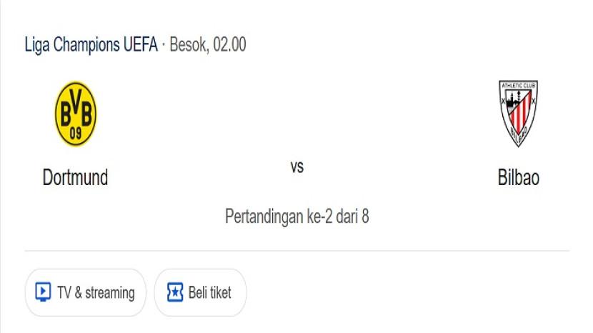Select the Dortmund team name
Screen dimensions: 593x333
[75, 177]
